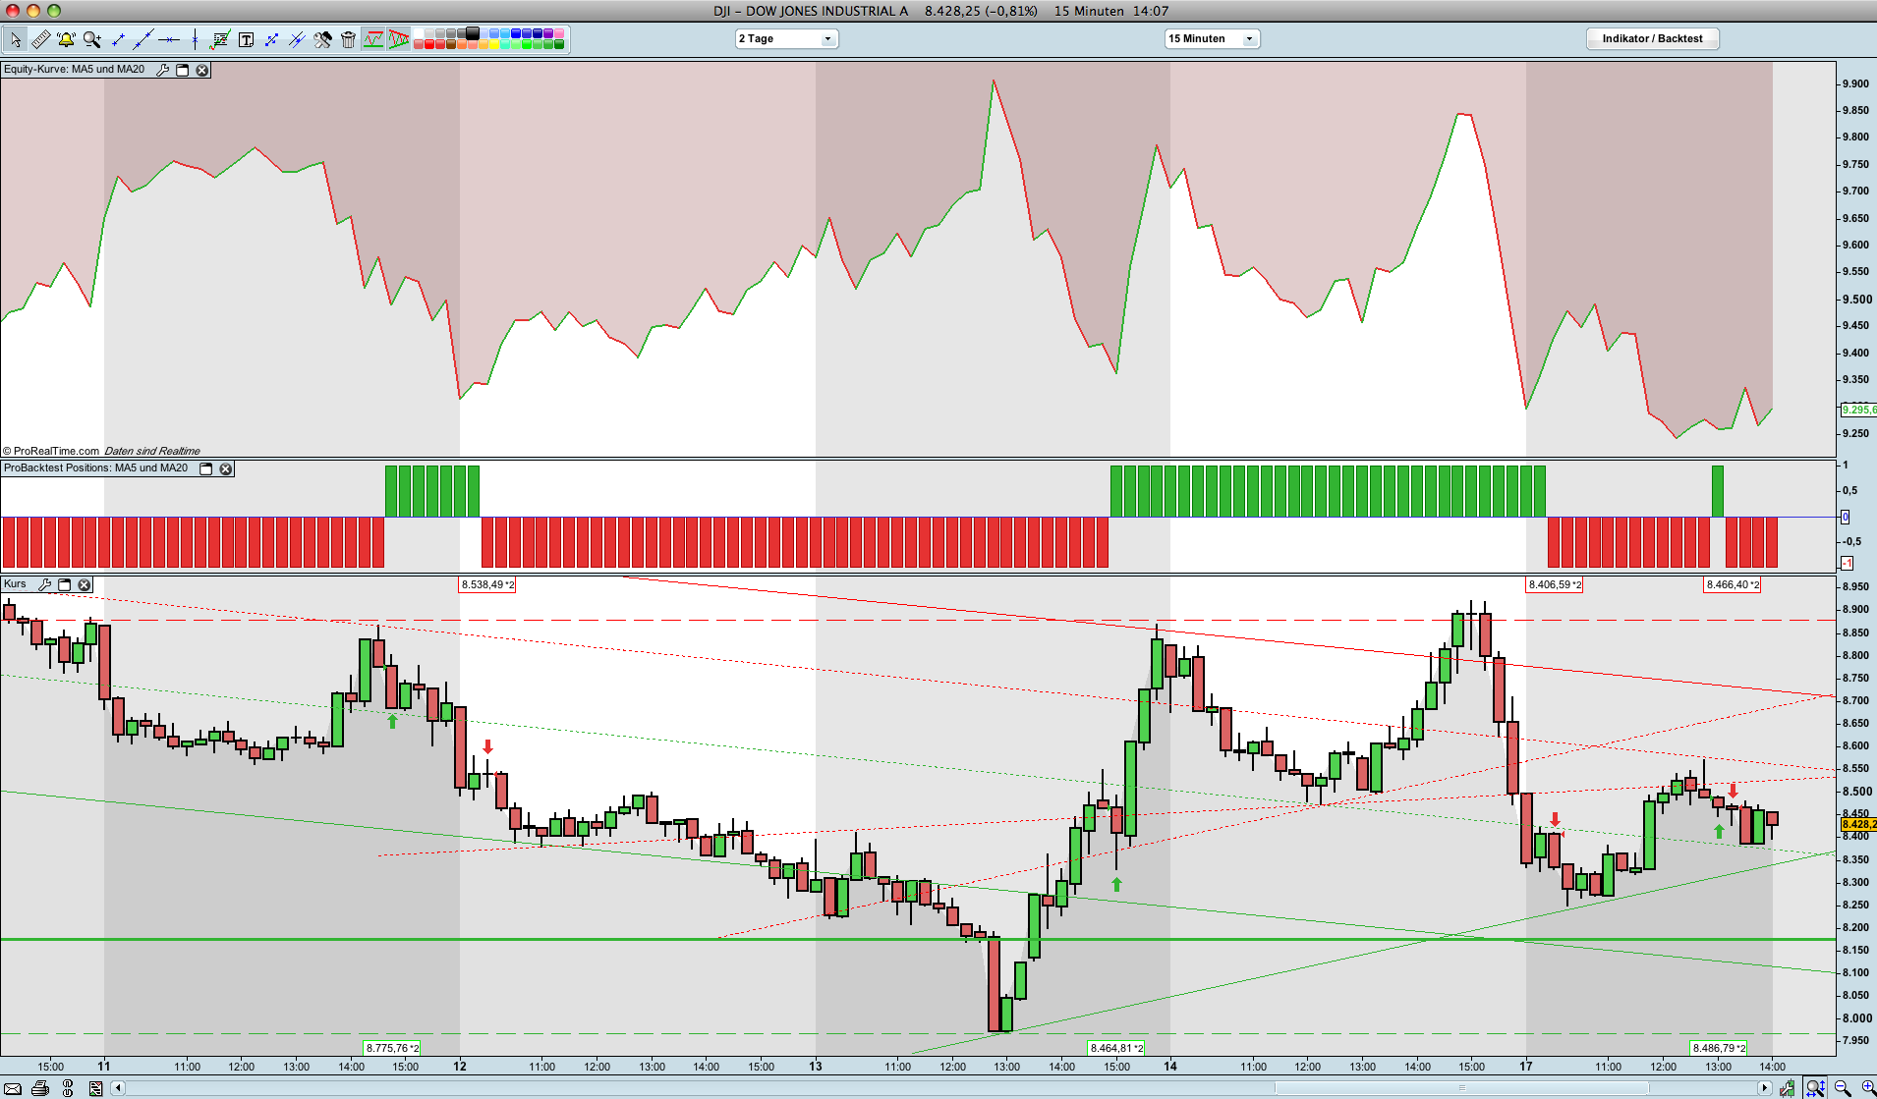The image size is (1877, 1099).
Task: Click the candlestick chart settings wrench icon
Action: [1788, 1088]
